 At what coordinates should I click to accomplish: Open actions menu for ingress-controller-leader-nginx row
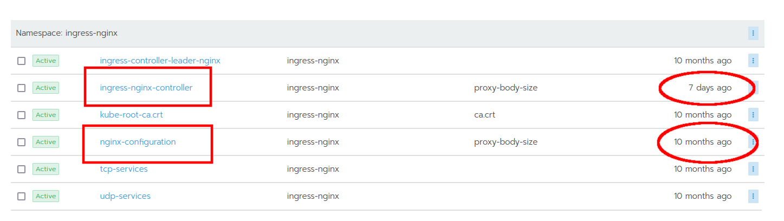[753, 61]
